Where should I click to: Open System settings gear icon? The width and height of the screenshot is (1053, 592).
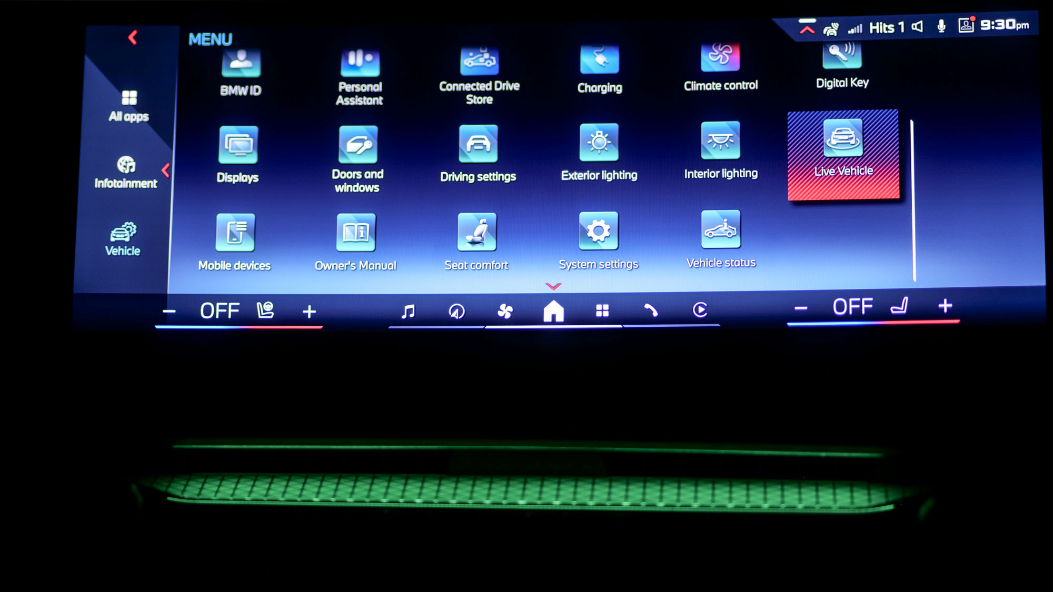(x=598, y=231)
